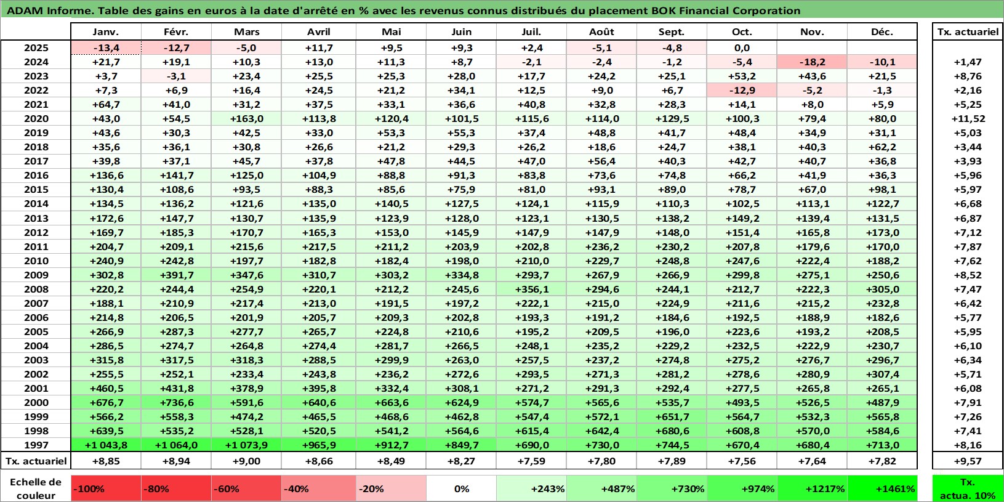Select the +730% color scale swatch
1004x502 pixels.
[x=672, y=488]
